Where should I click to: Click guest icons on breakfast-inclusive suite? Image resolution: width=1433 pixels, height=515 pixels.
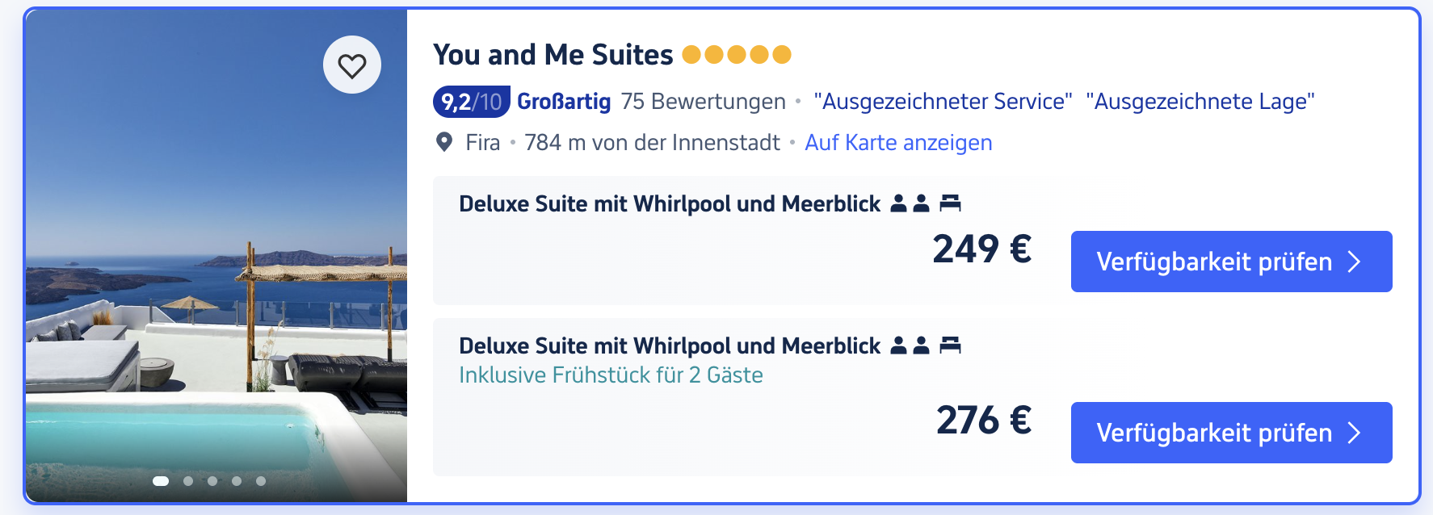tap(910, 345)
